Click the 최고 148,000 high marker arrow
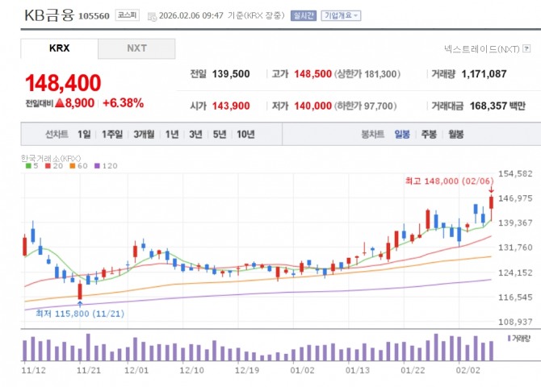The image size is (541, 387). coord(490,190)
